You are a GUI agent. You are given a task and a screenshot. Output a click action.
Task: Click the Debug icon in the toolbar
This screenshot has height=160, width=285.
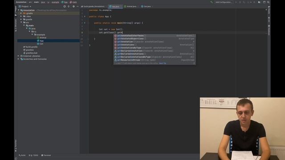(240, 2)
